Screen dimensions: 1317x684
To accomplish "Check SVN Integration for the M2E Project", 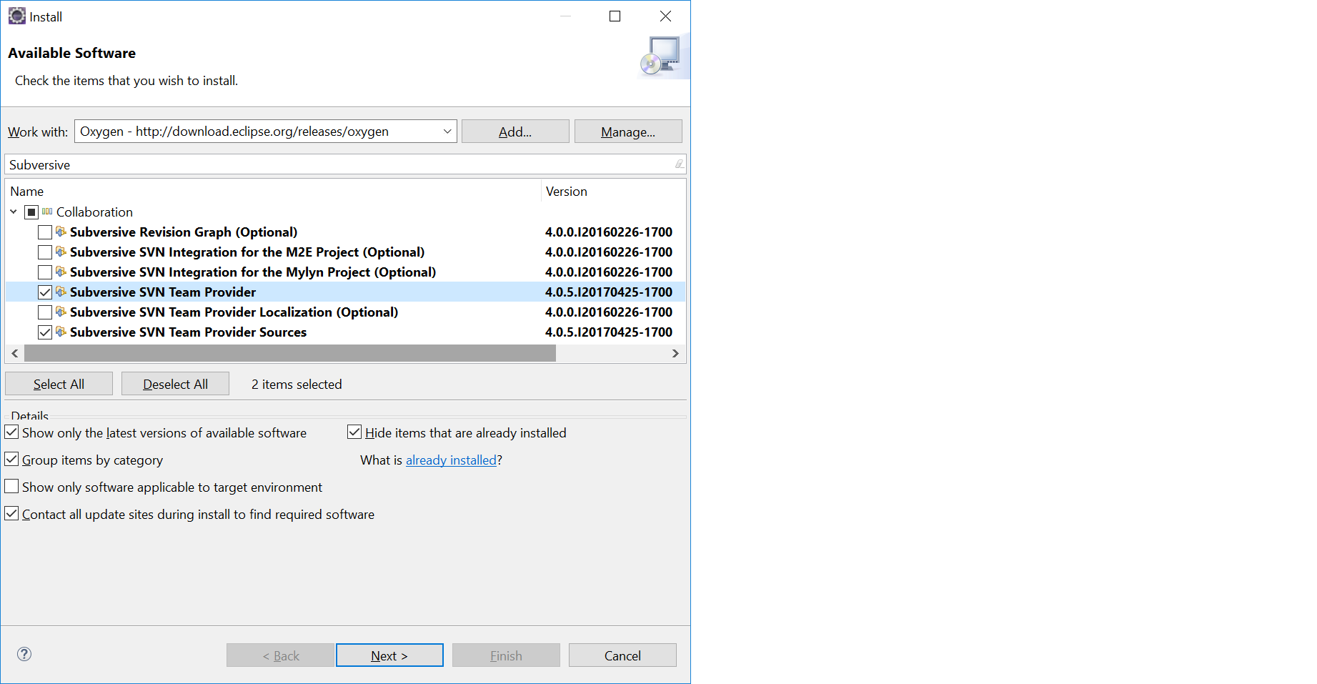I will coord(45,252).
